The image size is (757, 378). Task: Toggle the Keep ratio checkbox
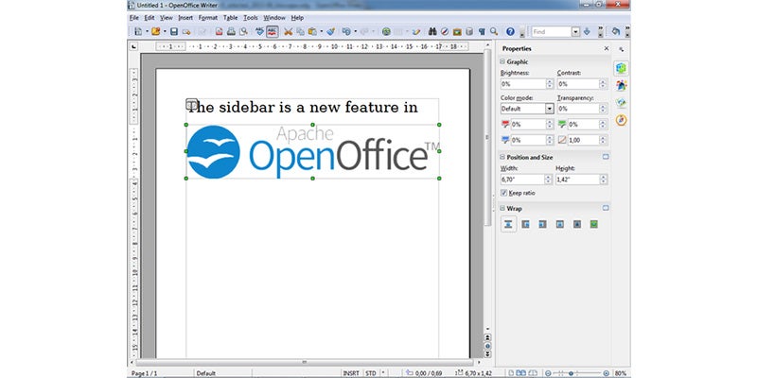point(504,193)
